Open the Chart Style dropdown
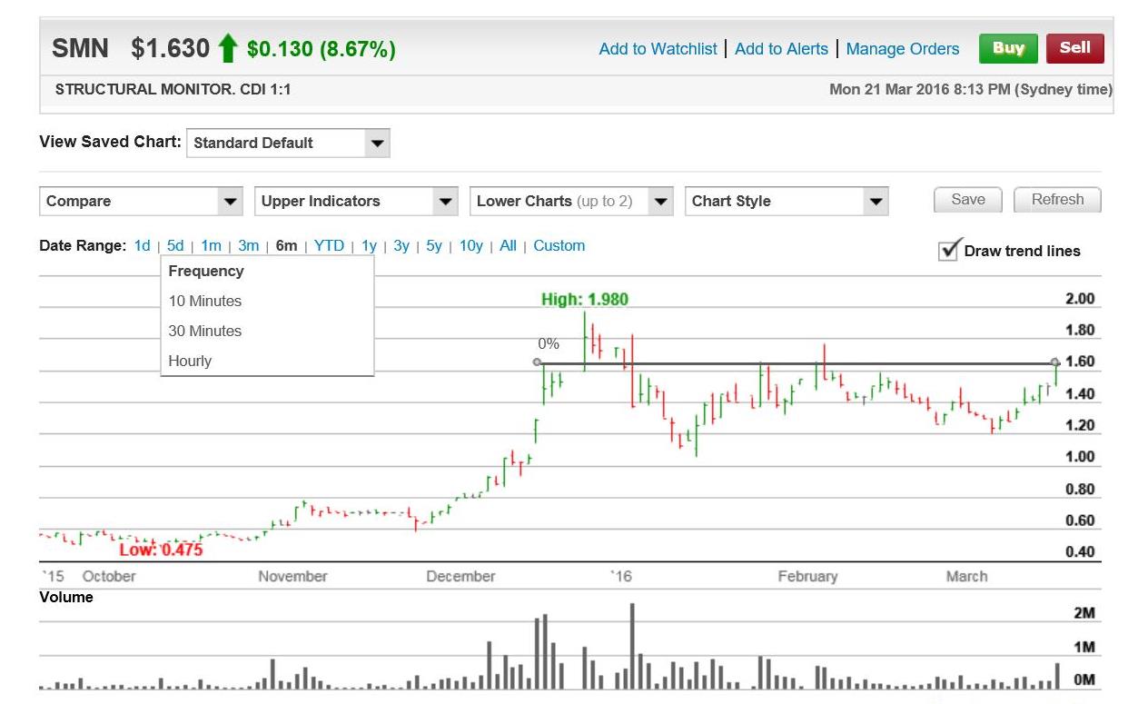Image resolution: width=1138 pixels, height=704 pixels. pos(787,201)
